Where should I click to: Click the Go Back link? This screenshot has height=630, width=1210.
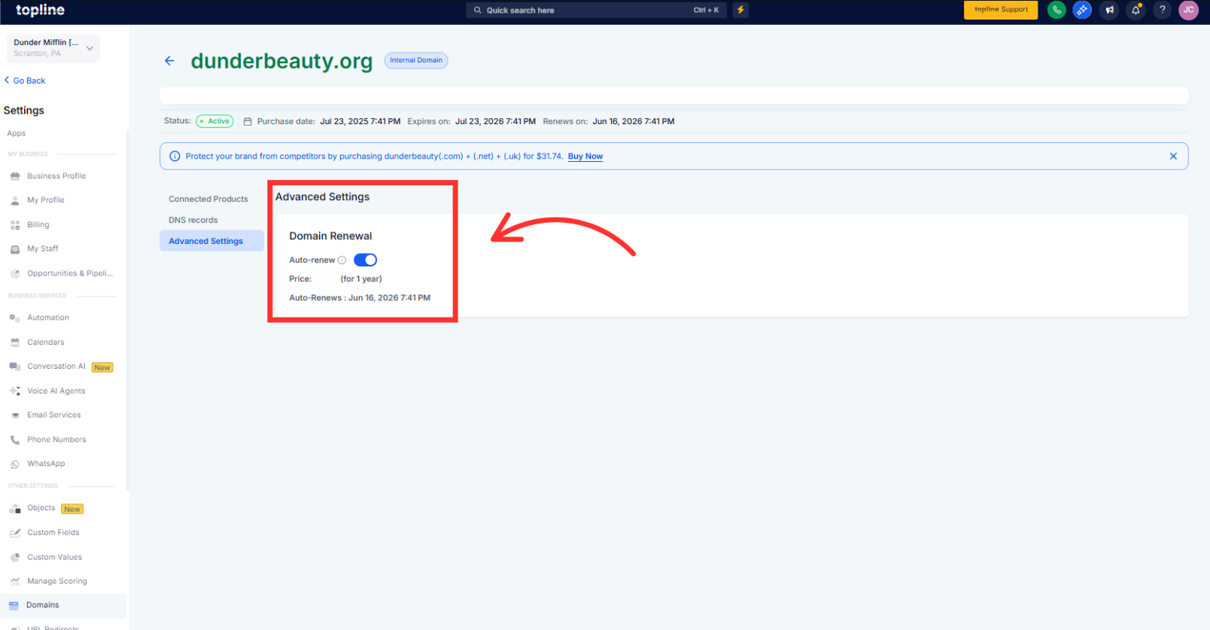click(25, 81)
